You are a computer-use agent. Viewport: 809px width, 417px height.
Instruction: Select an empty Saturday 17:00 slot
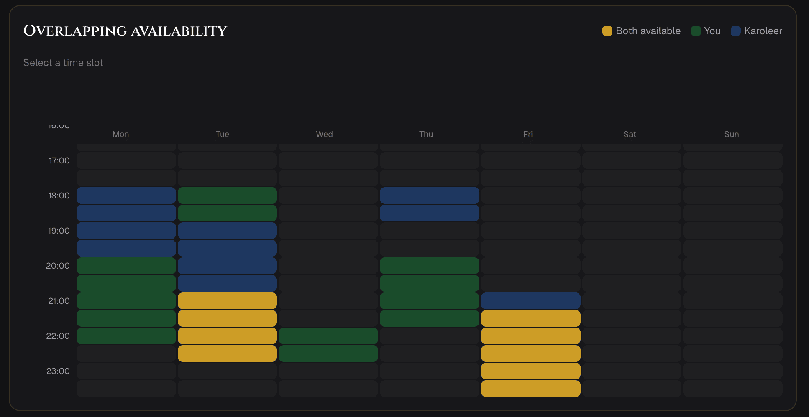pos(632,160)
